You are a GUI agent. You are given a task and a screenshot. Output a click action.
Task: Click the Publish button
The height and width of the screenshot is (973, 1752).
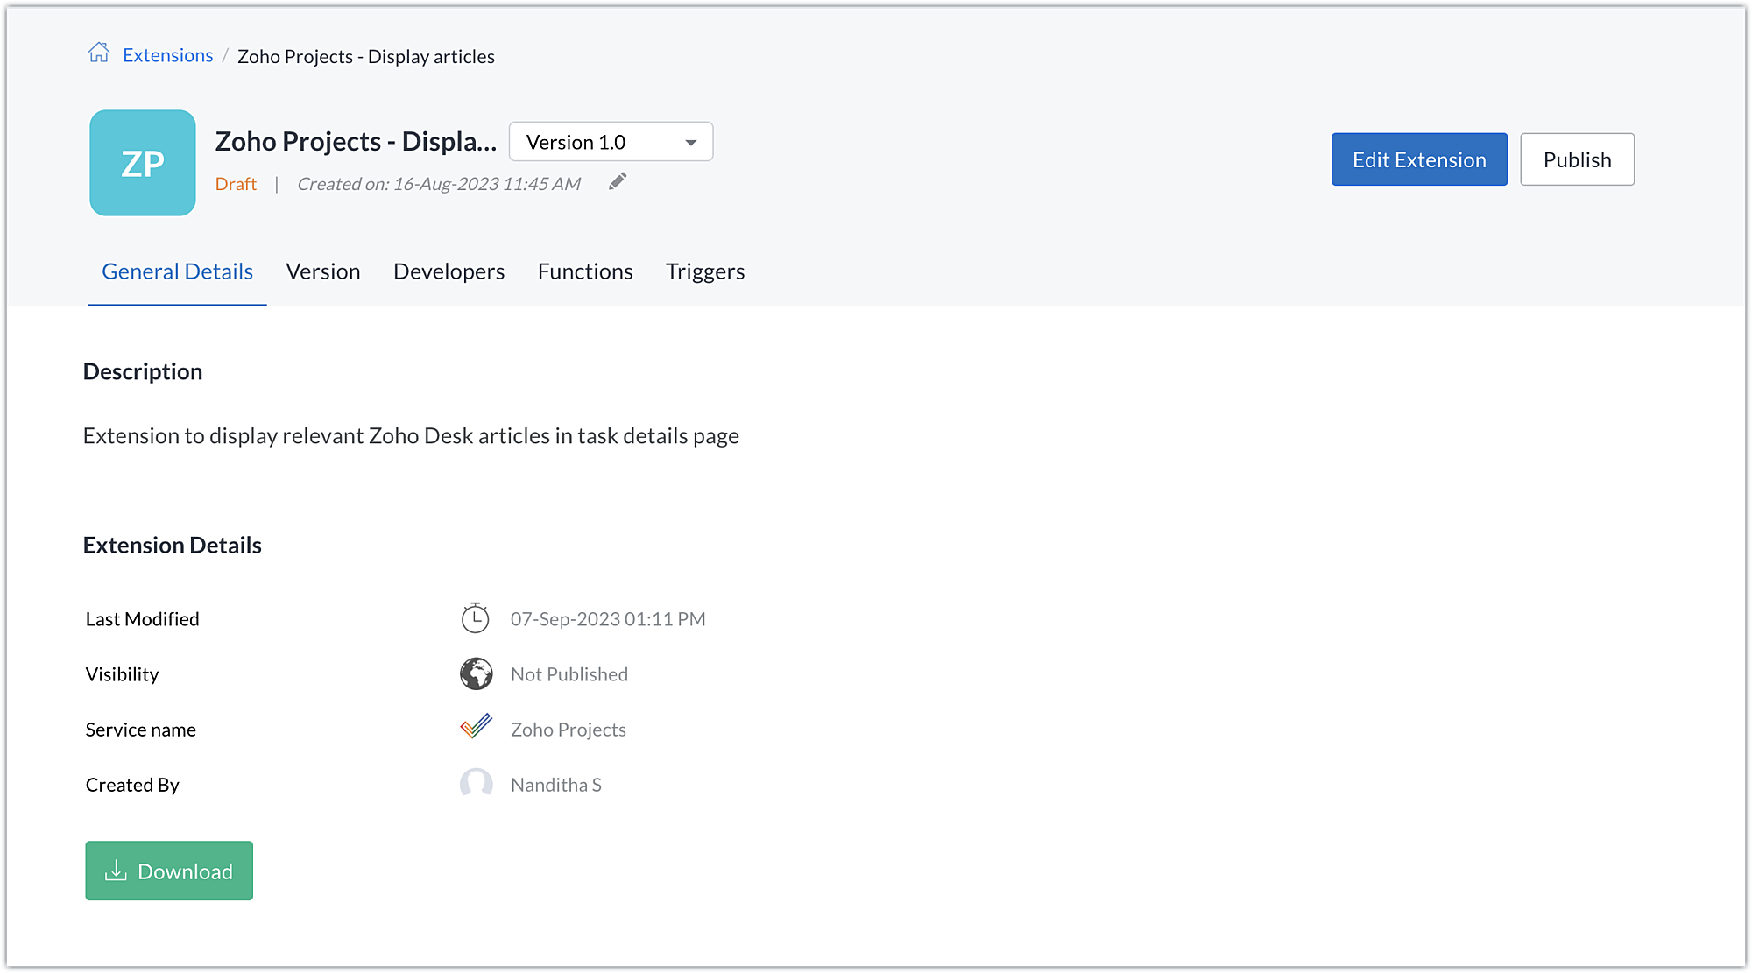click(x=1577, y=159)
